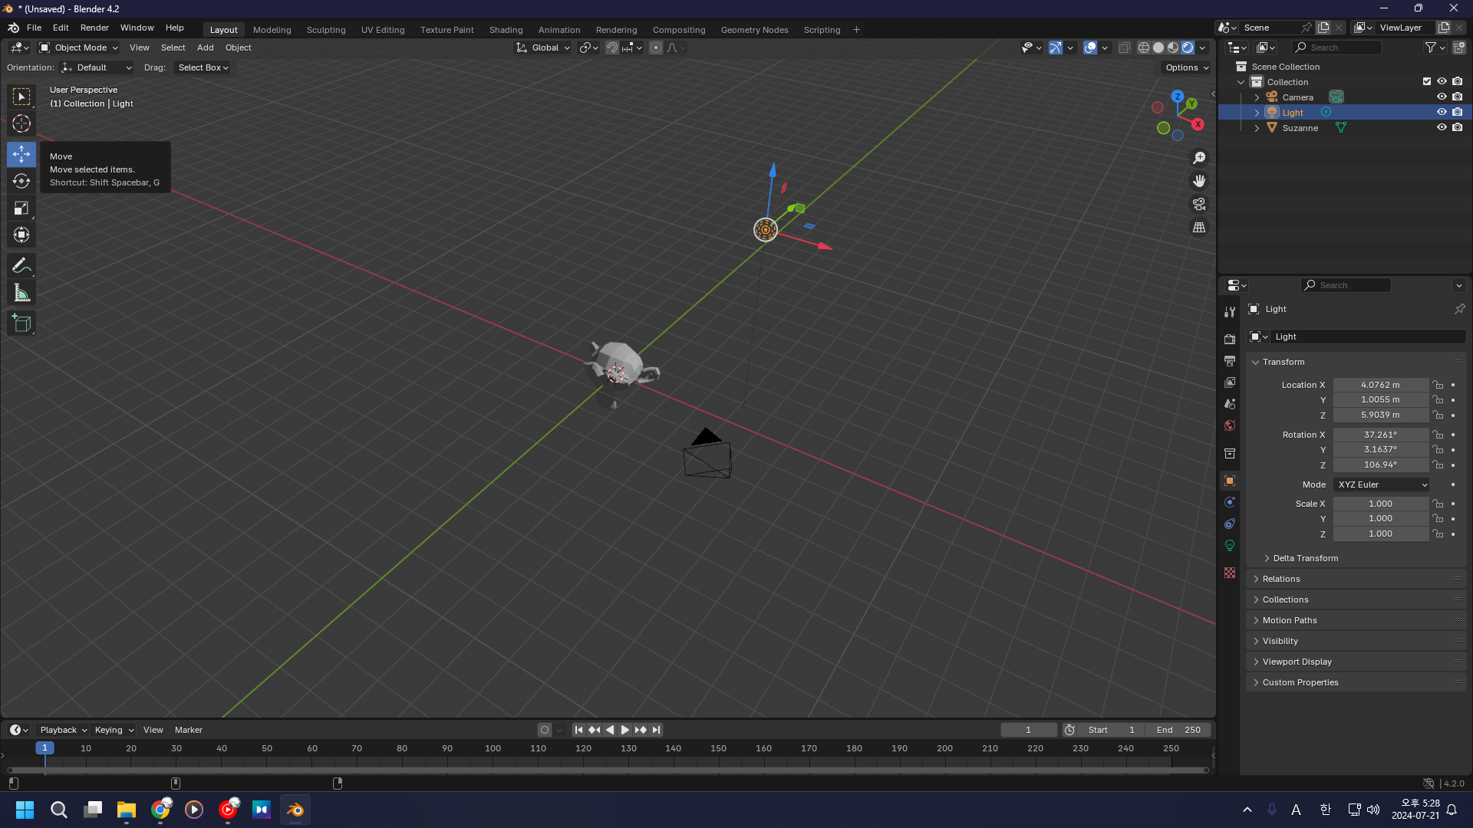Activate the Measure tool
1473x828 pixels.
21,293
